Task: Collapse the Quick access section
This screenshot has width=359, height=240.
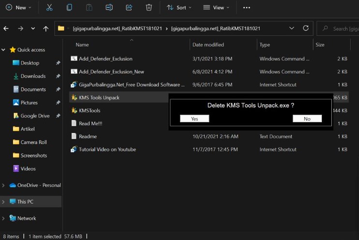Action: point(3,50)
